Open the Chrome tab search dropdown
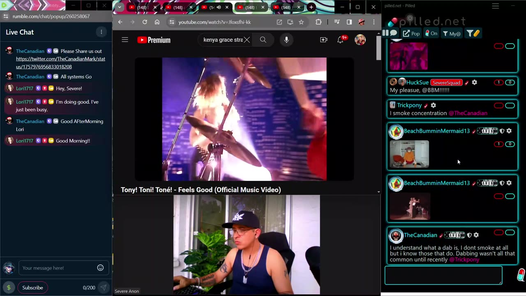526x296 pixels. pos(120,7)
